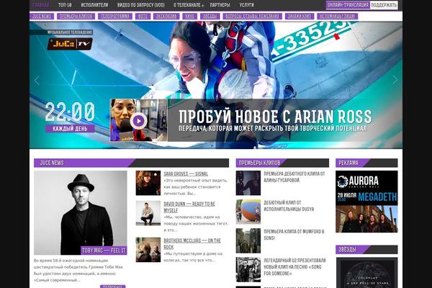432x288 pixels.
Task: Click the JuCe TV logo
Action: pos(70,44)
